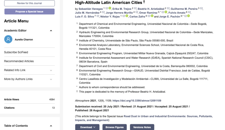Open author link Jorge Herrera Murillo
The height and width of the screenshot is (130, 225).
[x=119, y=13]
